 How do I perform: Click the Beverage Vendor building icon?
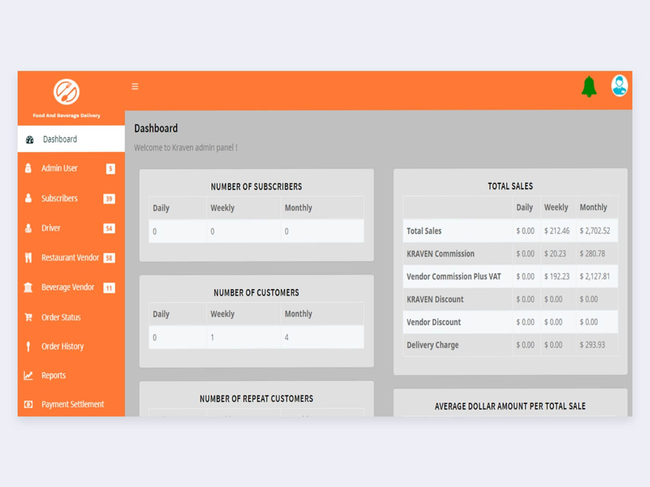(28, 288)
